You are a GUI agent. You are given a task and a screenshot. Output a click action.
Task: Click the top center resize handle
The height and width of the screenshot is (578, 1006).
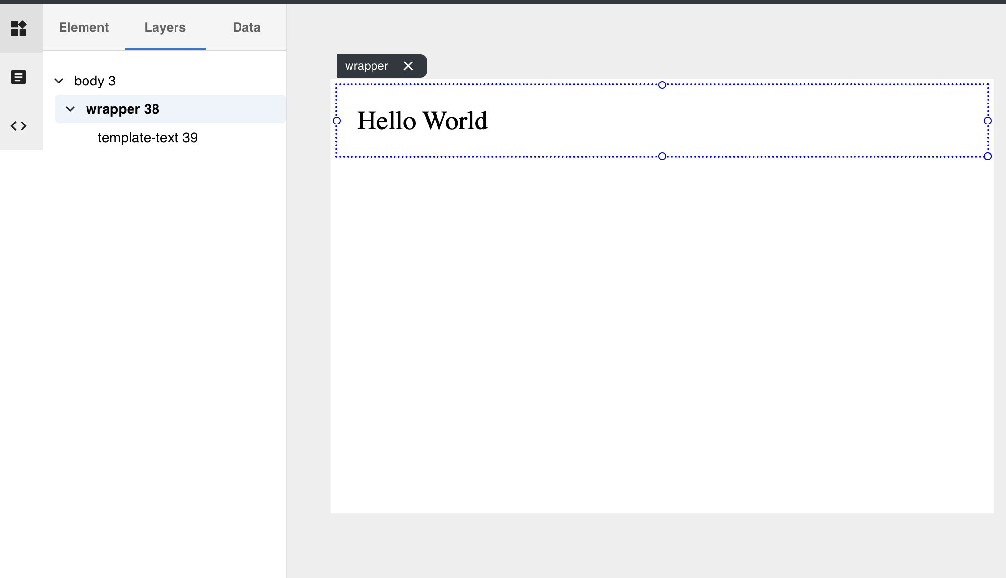[662, 85]
